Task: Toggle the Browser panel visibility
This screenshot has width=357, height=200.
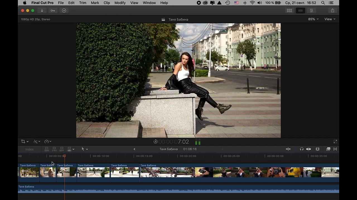Action: [x=290, y=11]
